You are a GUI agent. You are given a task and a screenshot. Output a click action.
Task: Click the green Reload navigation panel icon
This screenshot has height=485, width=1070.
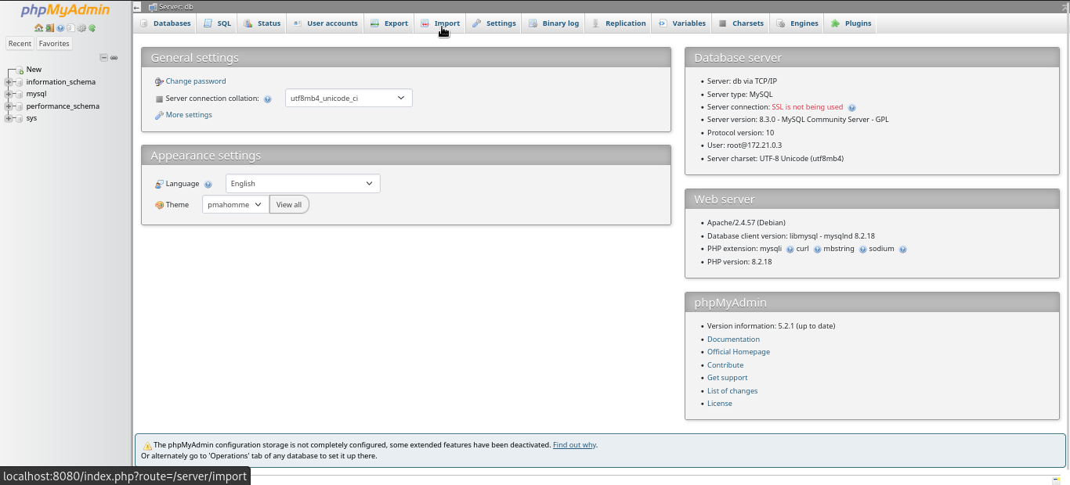(x=92, y=28)
